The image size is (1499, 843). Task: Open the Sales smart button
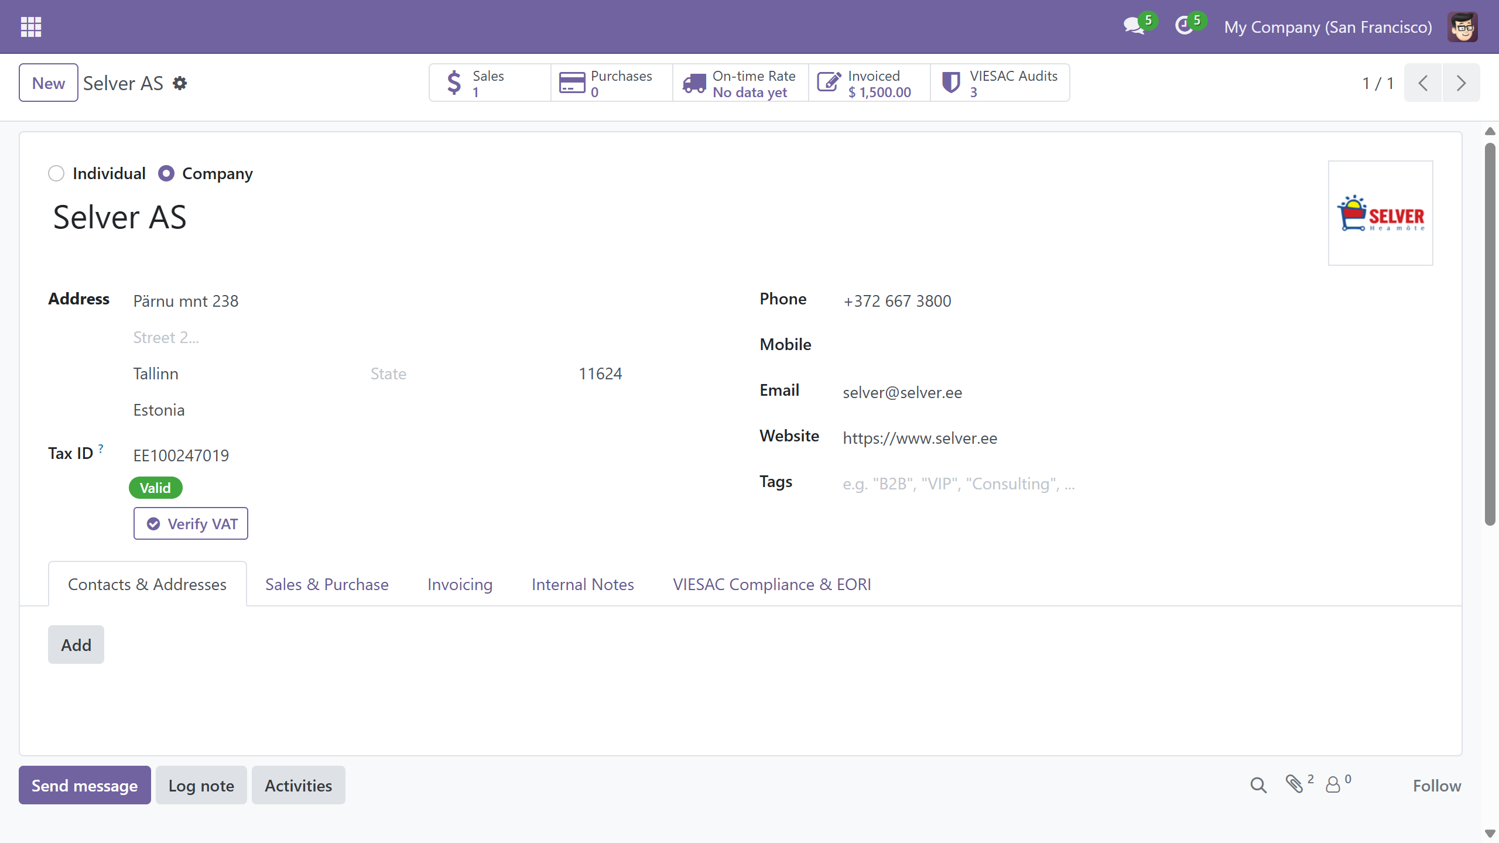click(x=490, y=83)
